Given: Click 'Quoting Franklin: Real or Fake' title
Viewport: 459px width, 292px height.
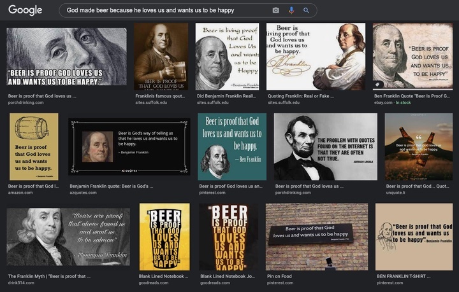Looking at the screenshot, I should point(301,96).
